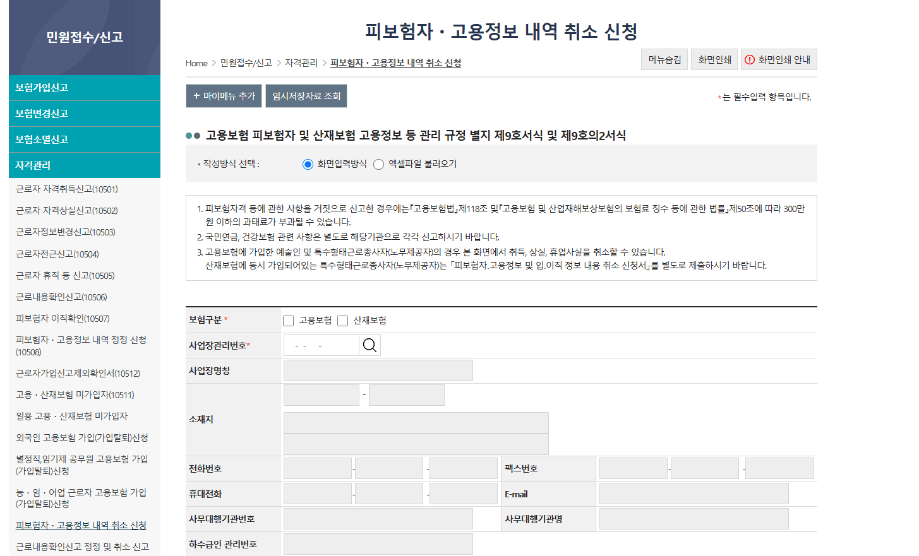Open the 보험가입신고 menu section
The width and height of the screenshot is (919, 556).
pos(85,88)
